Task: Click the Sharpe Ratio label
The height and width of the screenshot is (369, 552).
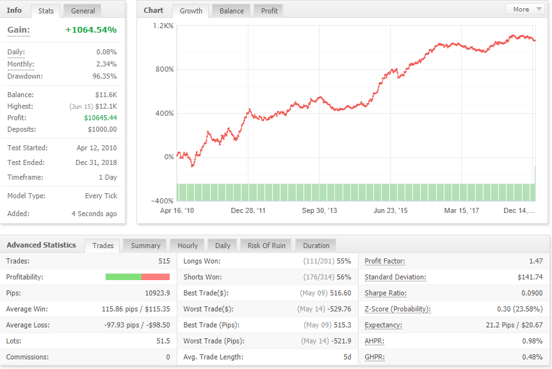Action: click(x=386, y=293)
